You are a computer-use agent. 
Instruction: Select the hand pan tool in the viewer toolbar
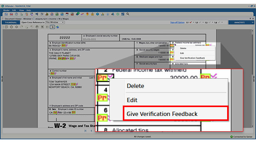click(x=37, y=27)
